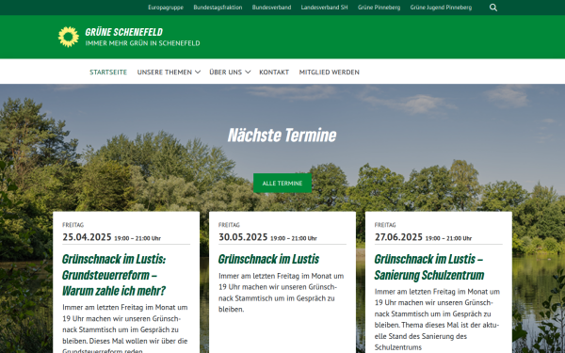565x353 pixels.
Task: Open Sanierung Schulzentrum event title
Action: pyautogui.click(x=429, y=267)
